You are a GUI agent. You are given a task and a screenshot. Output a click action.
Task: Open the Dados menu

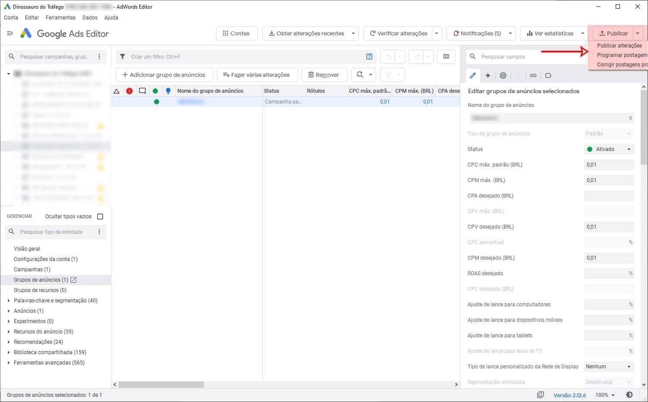(x=90, y=18)
